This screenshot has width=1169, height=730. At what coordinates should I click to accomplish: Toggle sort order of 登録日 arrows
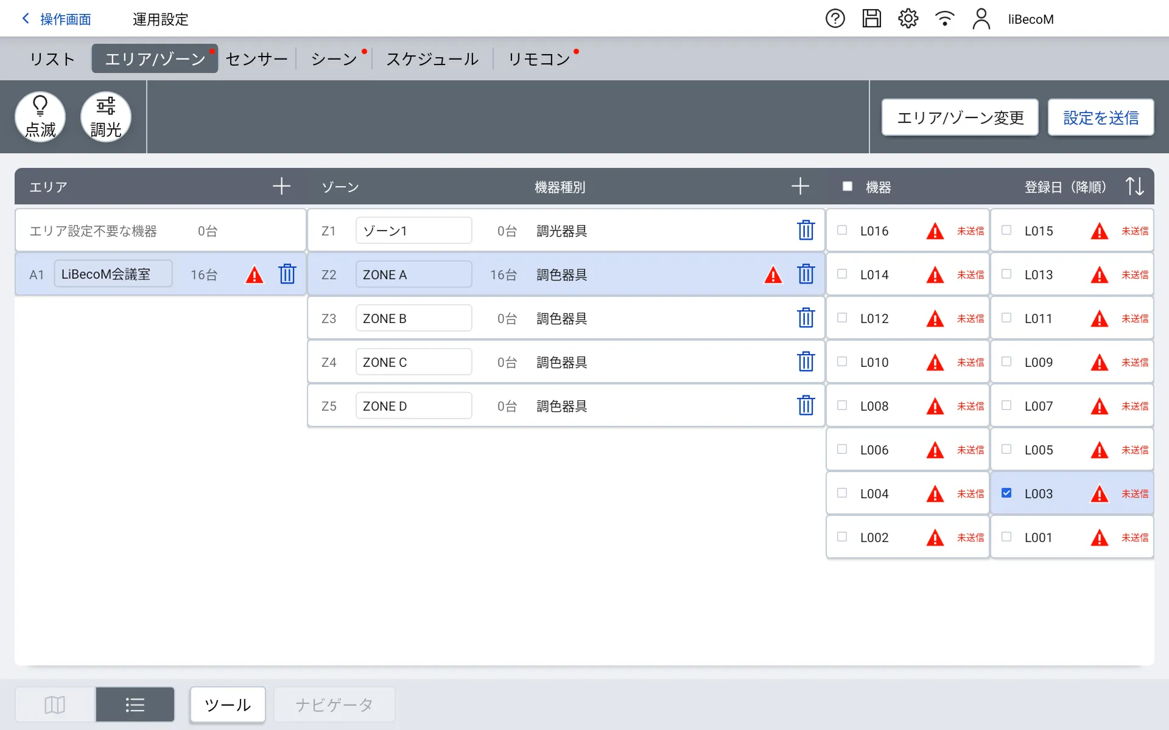click(1134, 186)
